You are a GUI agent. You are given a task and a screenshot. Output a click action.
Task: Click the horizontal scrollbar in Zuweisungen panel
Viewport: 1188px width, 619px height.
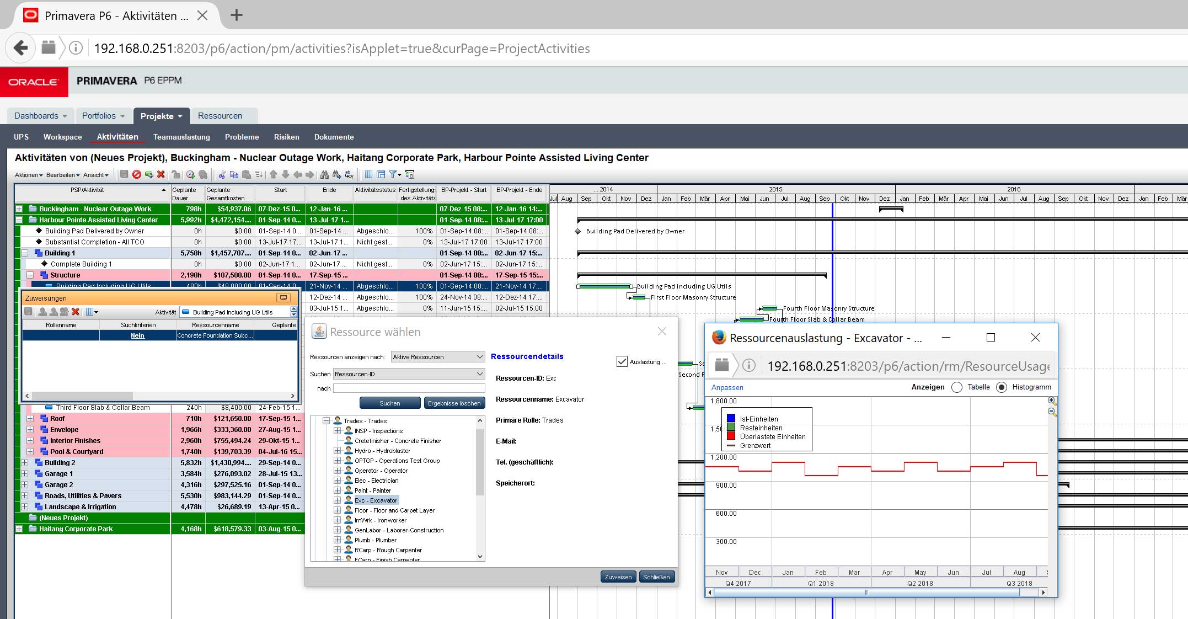tap(161, 396)
